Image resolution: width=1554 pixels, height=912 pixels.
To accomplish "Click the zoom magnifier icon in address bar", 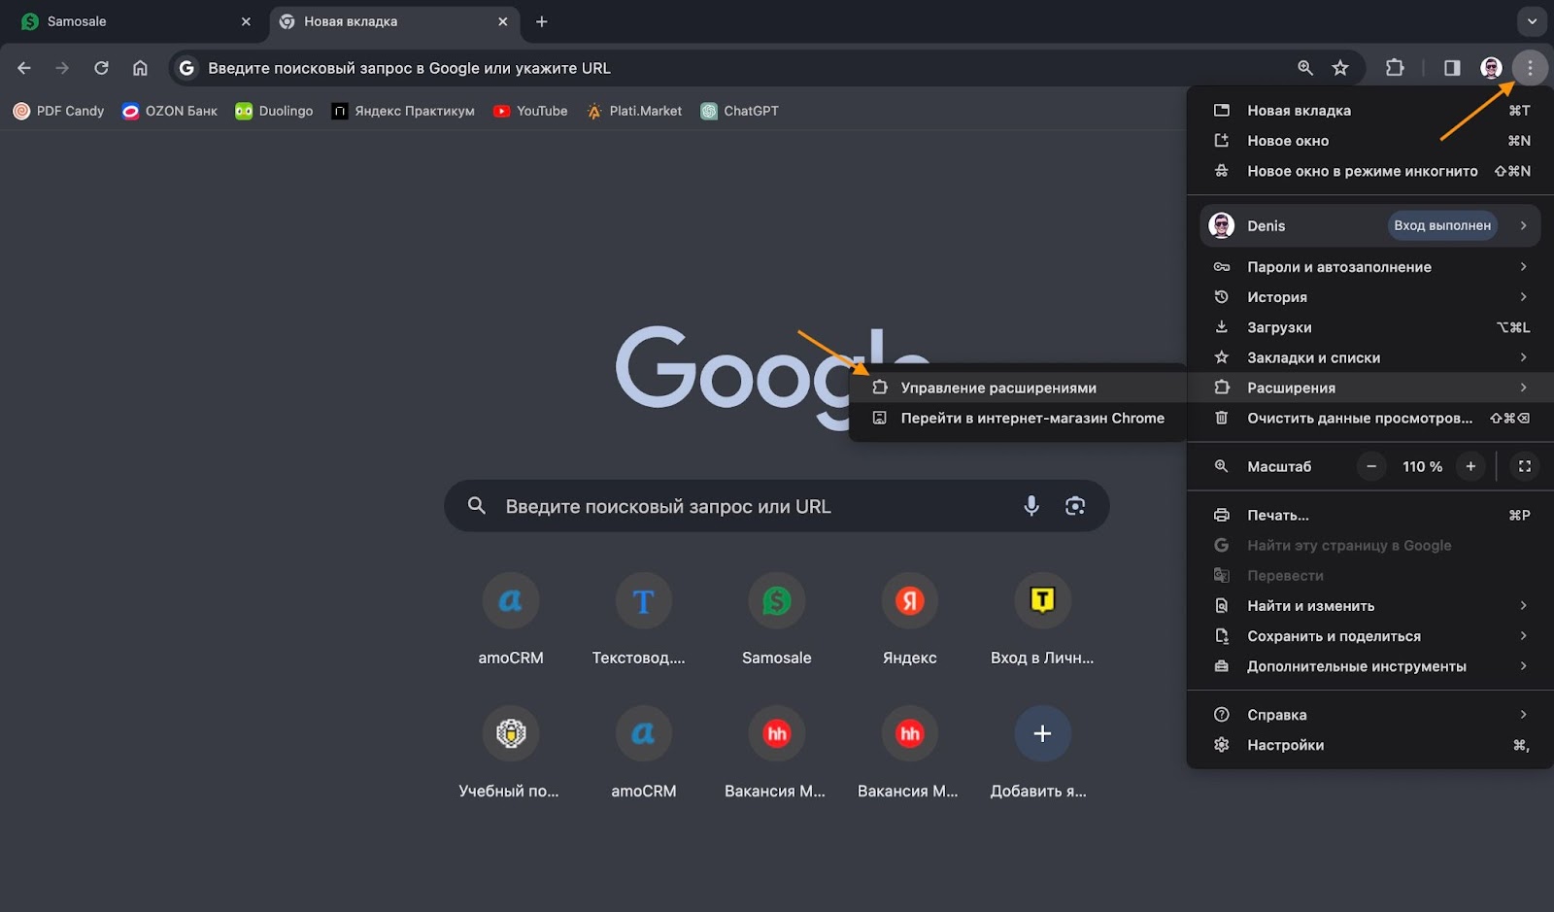I will point(1305,68).
